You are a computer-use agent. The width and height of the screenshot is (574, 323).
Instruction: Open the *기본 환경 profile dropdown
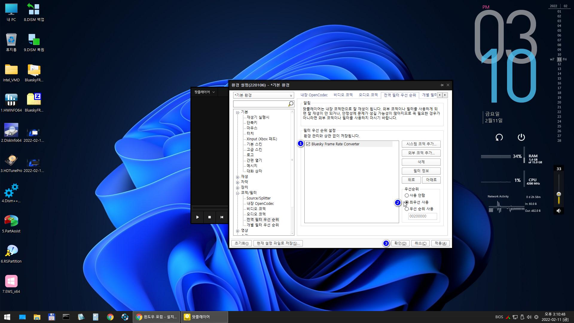click(x=263, y=95)
